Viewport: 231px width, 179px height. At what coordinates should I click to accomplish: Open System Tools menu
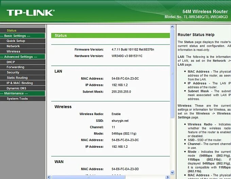(17, 99)
